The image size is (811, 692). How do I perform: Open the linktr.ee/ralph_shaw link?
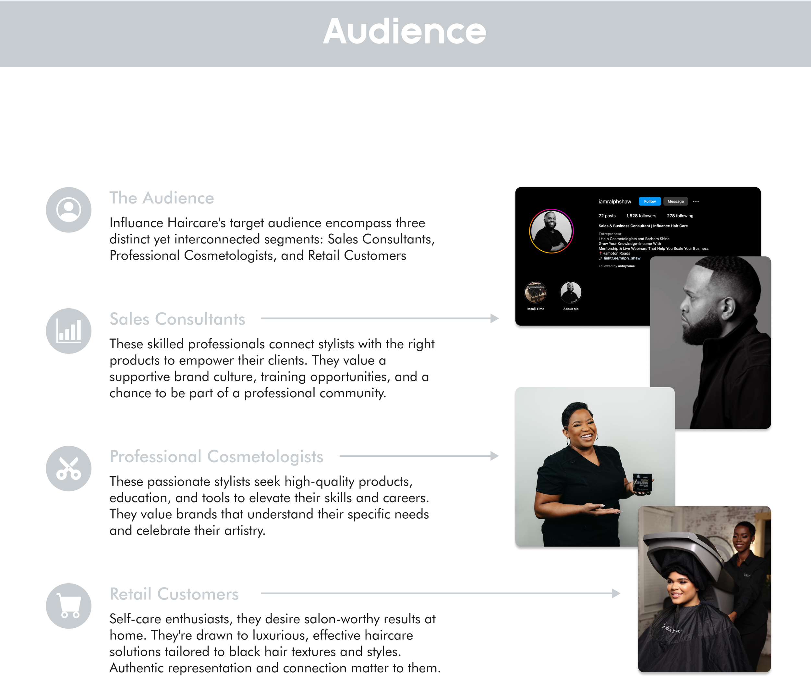coord(622,258)
